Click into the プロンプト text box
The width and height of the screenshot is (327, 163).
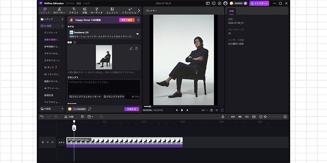point(104,86)
